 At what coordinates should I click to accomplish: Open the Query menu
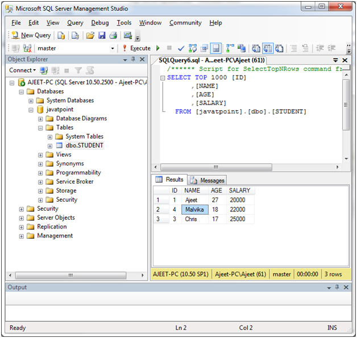click(75, 23)
